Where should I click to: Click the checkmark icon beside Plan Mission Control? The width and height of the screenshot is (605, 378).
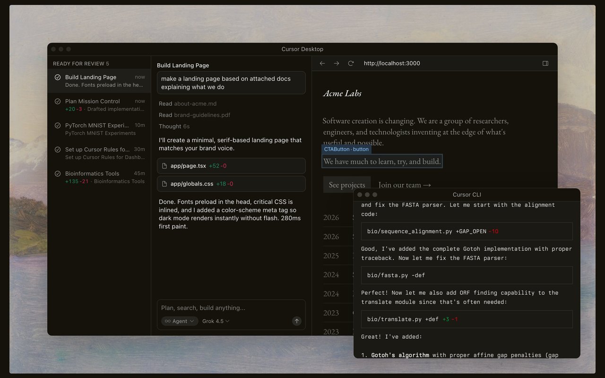click(58, 101)
